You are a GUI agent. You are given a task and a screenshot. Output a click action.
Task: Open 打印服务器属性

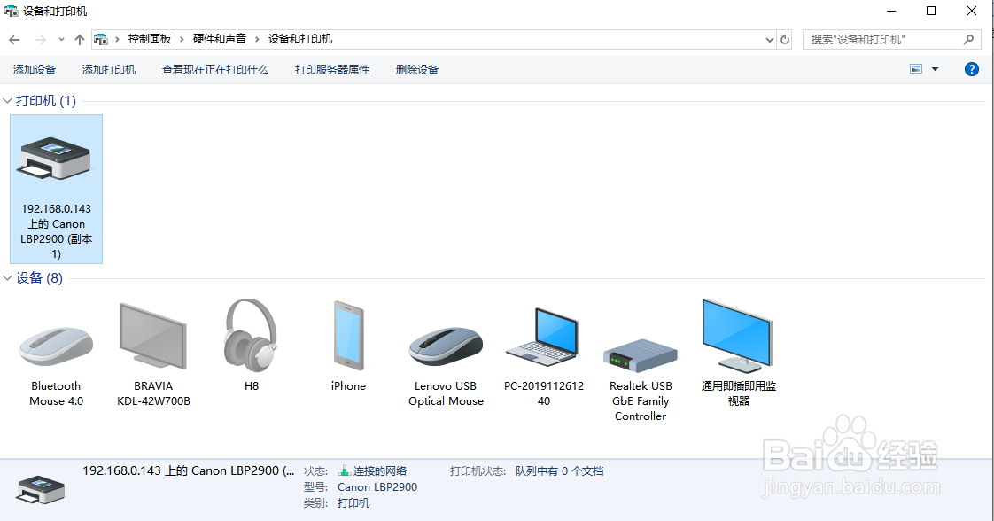(331, 70)
